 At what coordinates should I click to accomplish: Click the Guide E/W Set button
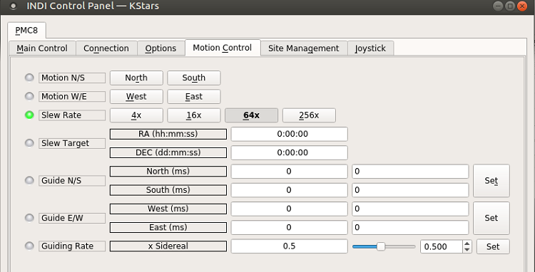coord(491,218)
